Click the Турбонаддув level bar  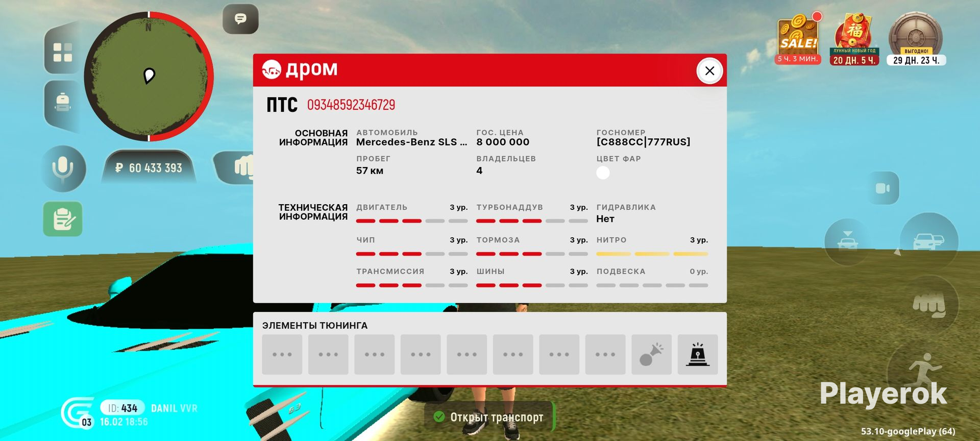[x=532, y=221]
